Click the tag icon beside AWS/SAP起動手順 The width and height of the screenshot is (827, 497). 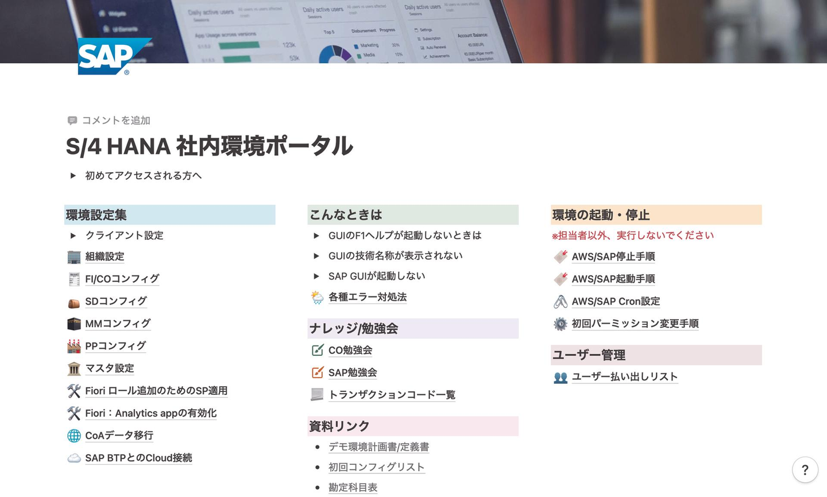tap(561, 279)
